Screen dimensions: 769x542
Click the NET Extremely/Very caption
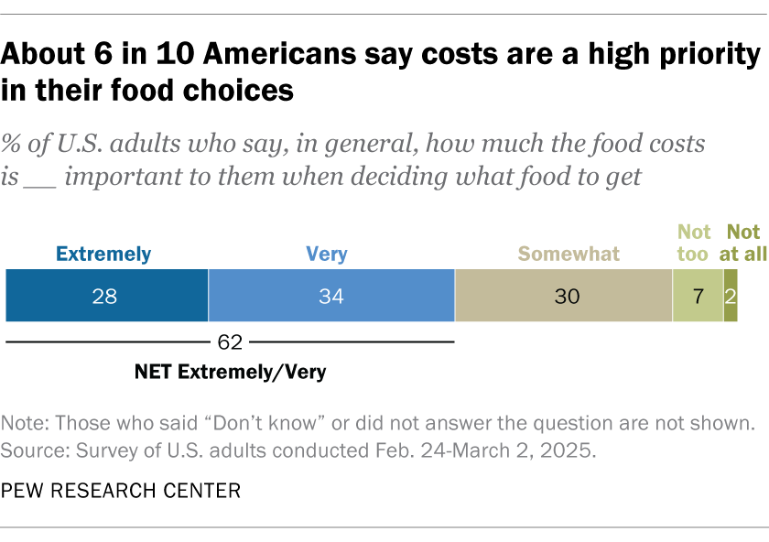(x=230, y=373)
